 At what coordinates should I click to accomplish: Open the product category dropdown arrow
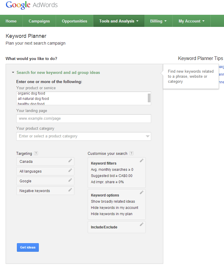point(148,136)
